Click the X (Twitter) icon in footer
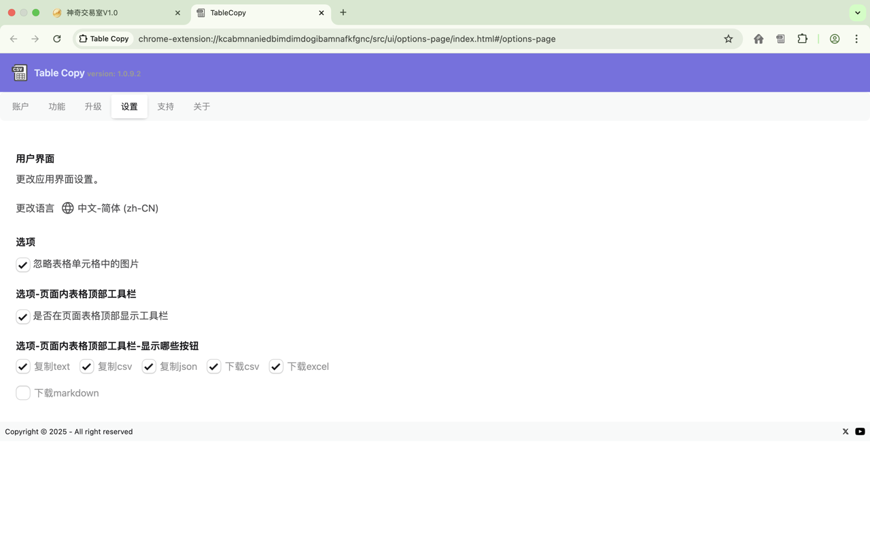Image resolution: width=870 pixels, height=544 pixels. click(x=845, y=431)
